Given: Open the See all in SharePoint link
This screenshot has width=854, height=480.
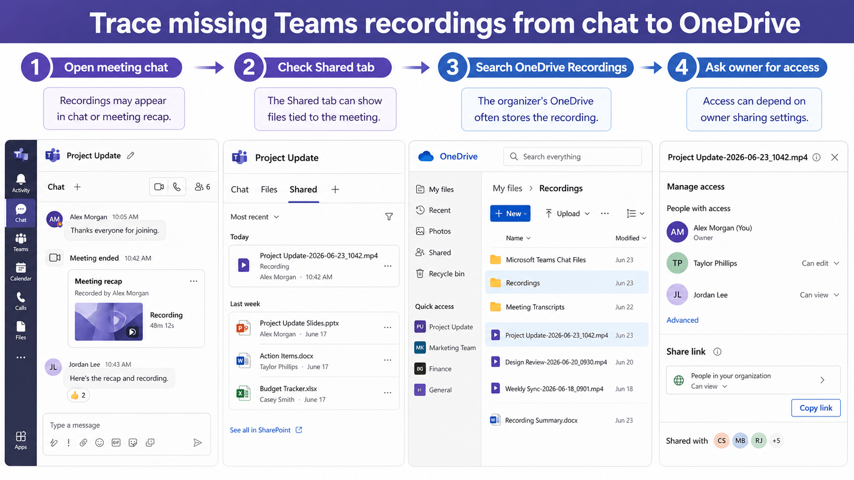Looking at the screenshot, I should pyautogui.click(x=266, y=430).
